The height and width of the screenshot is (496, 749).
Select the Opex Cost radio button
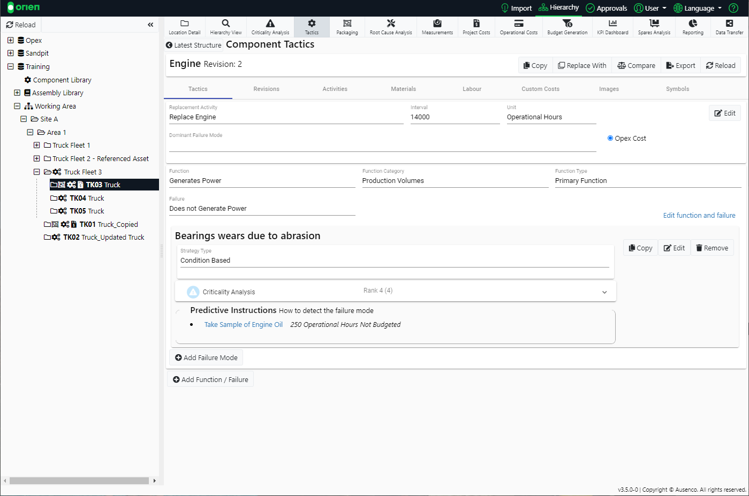[x=610, y=138]
